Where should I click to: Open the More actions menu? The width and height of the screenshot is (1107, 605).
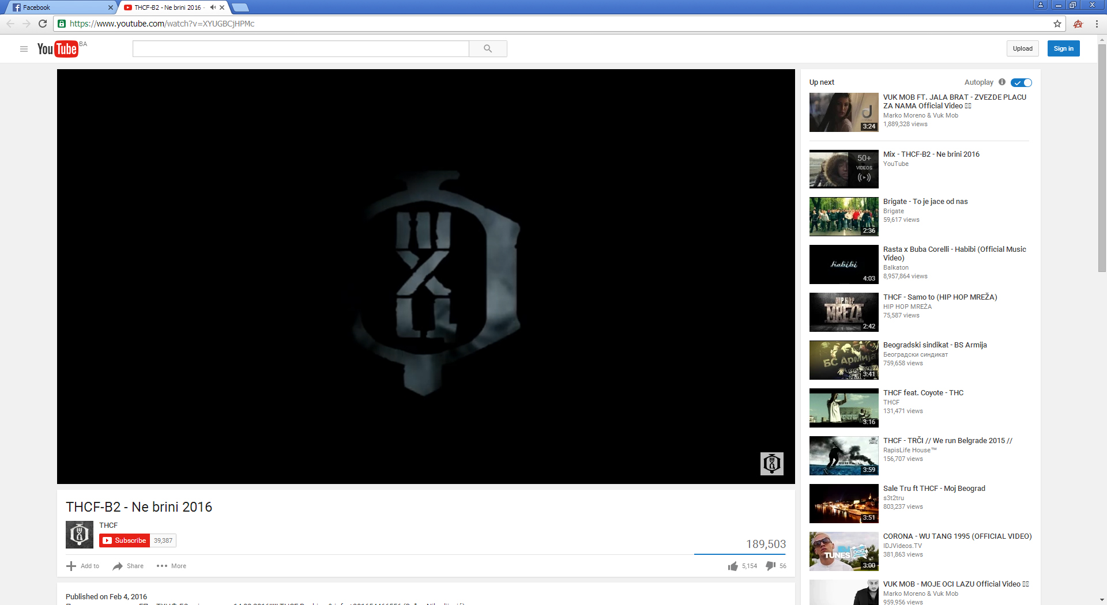coord(171,566)
